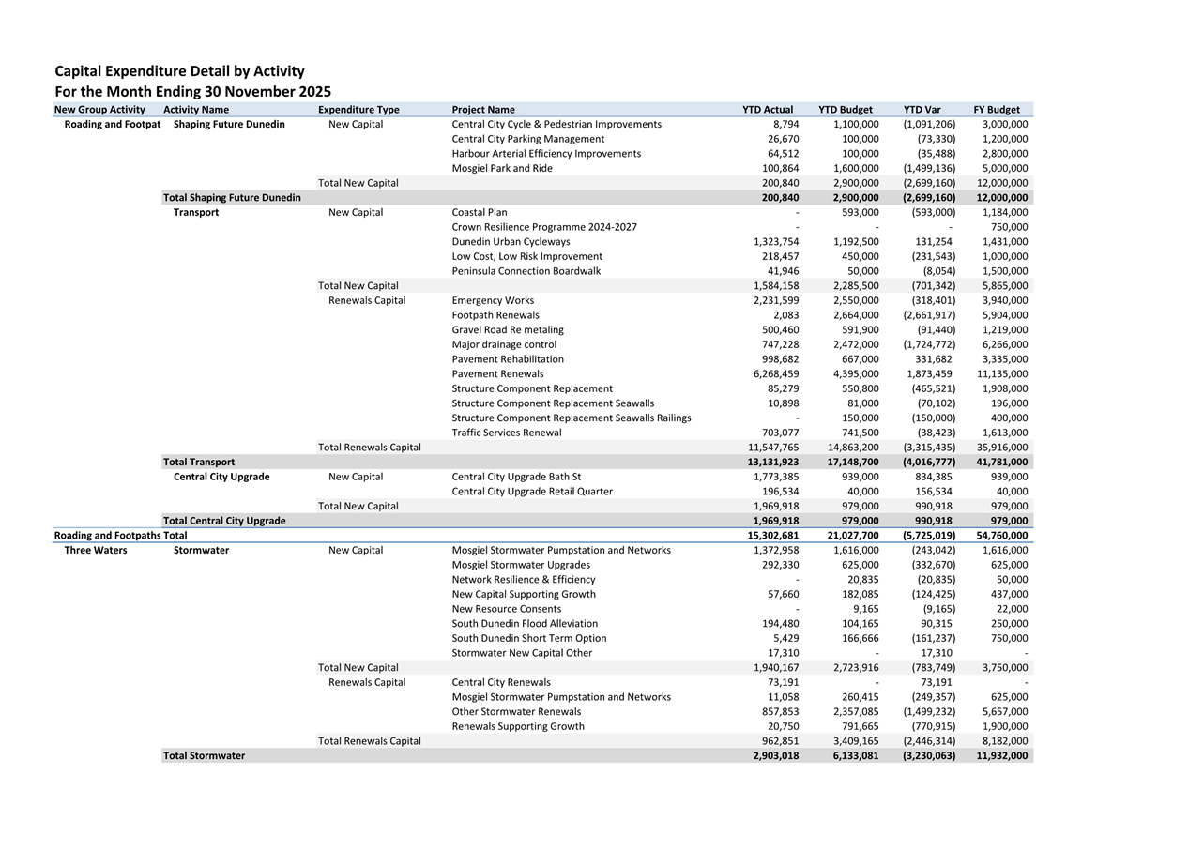
Task: Select the Project Name column header
Action: tap(483, 110)
